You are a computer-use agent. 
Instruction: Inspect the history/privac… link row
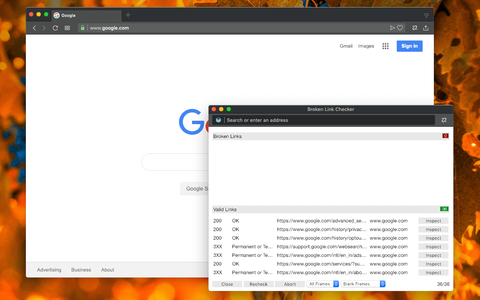[433, 229]
